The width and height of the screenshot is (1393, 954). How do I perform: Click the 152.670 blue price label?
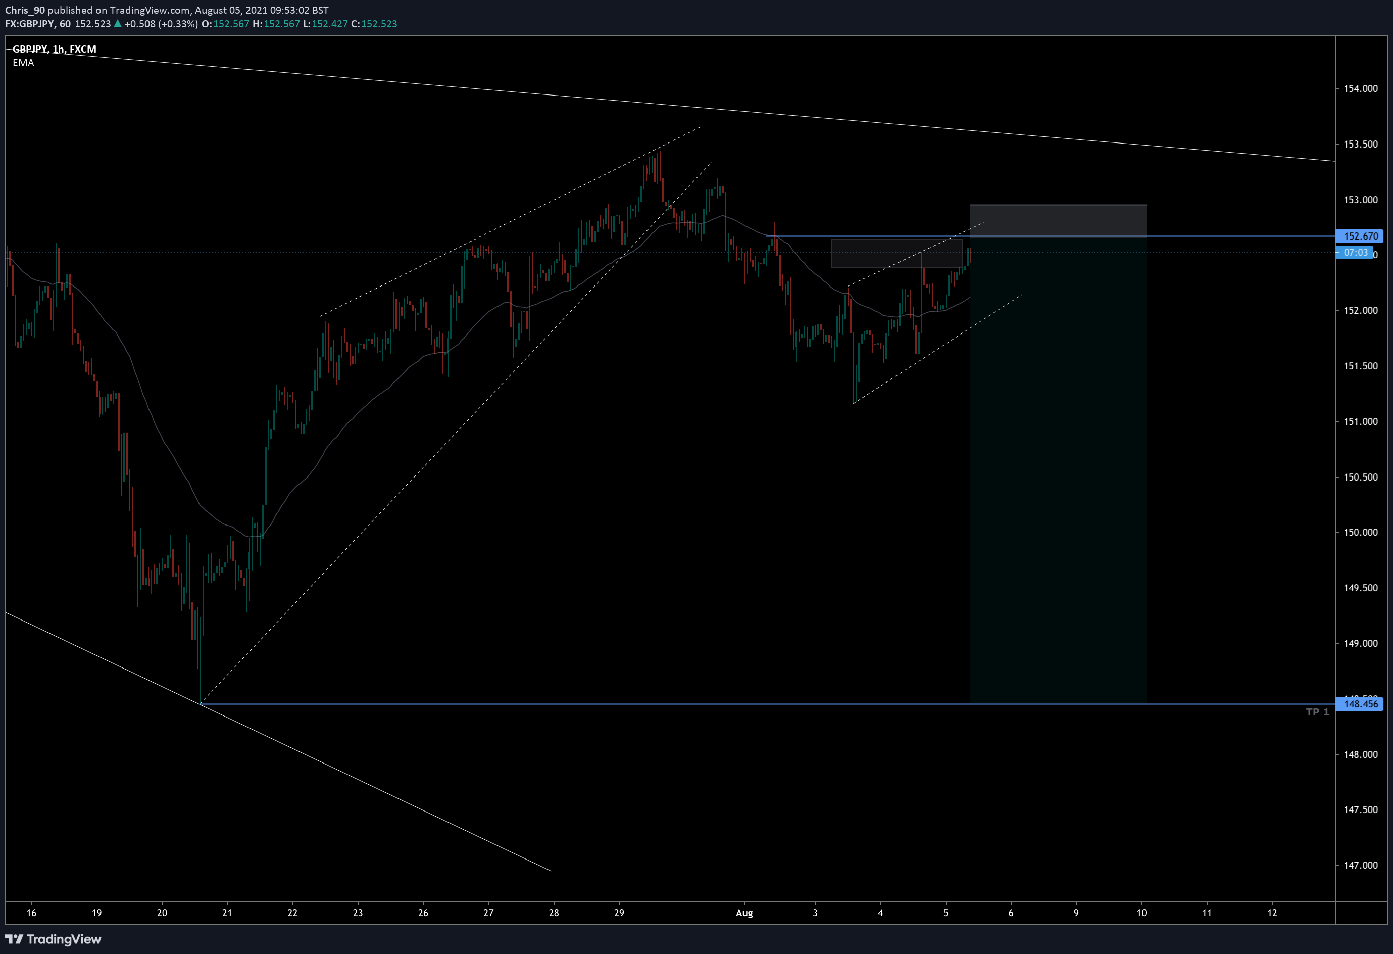[1360, 236]
